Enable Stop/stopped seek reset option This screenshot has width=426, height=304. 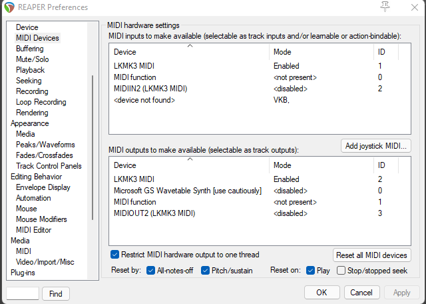341,271
